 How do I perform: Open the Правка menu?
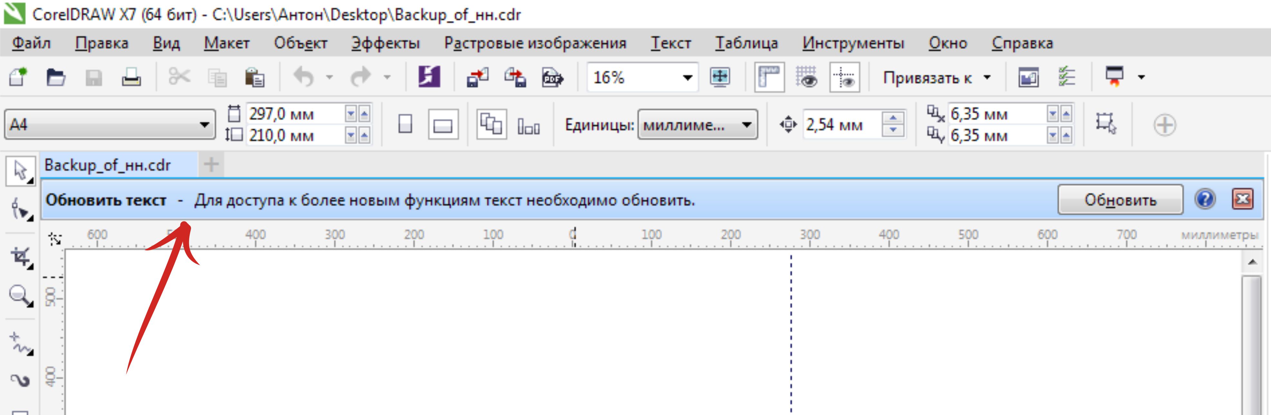click(102, 43)
